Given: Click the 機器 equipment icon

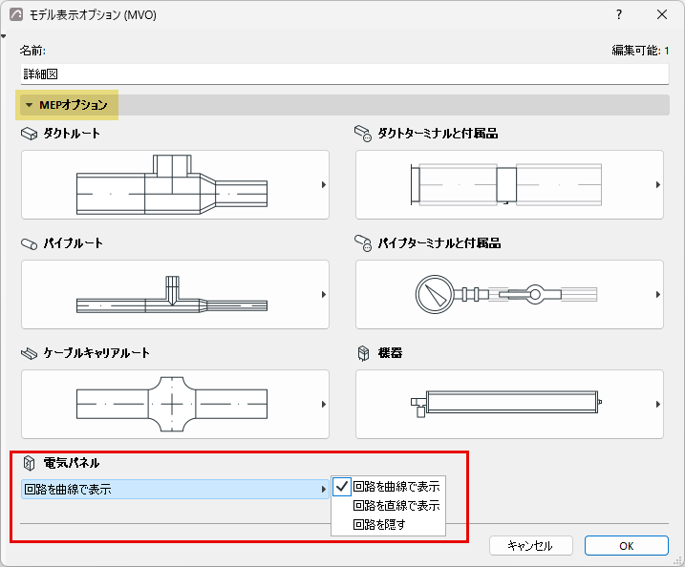Looking at the screenshot, I should [363, 353].
